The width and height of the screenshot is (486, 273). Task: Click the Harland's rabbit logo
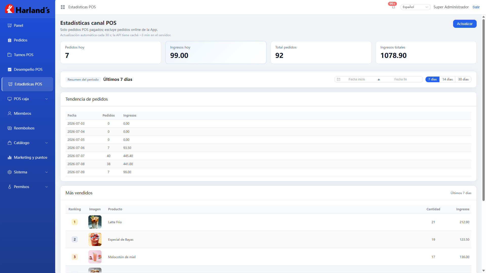[x=10, y=9]
